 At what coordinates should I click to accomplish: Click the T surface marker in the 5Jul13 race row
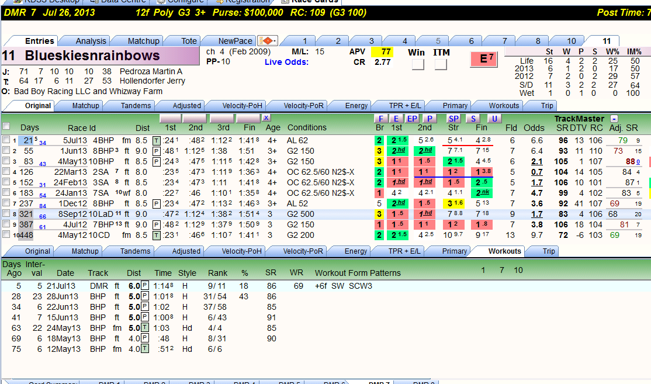click(157, 141)
